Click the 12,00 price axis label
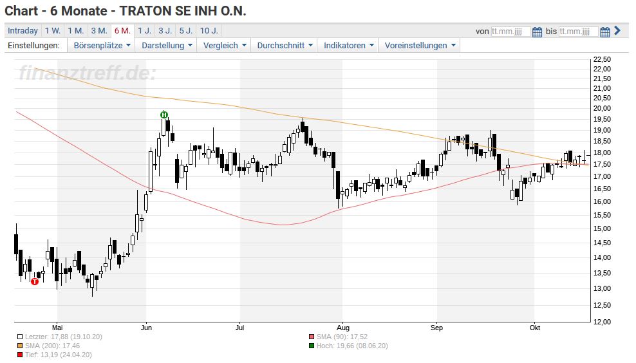This screenshot has height=363, width=636. point(602,322)
